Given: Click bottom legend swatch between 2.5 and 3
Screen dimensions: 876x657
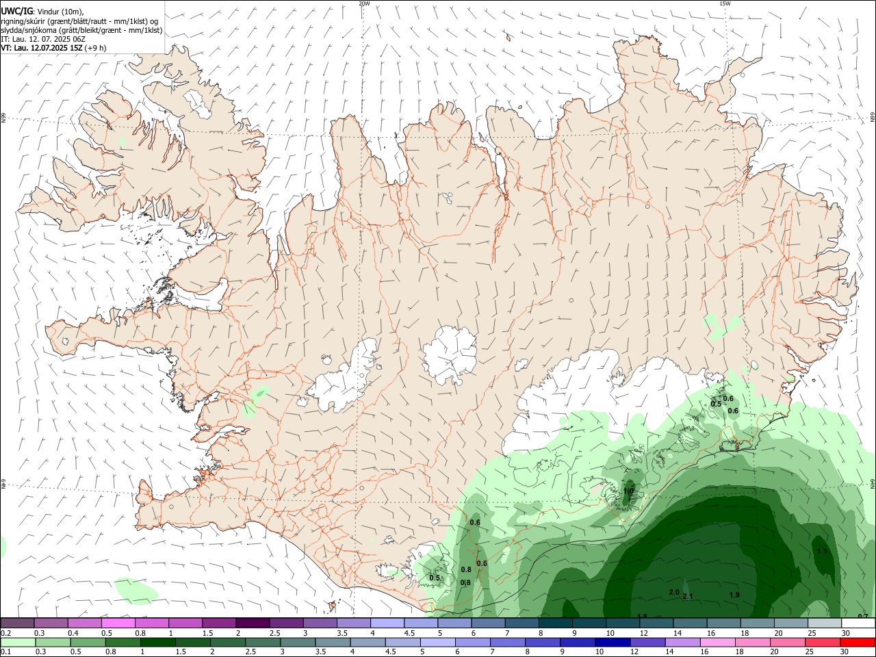Looking at the screenshot, I should click(263, 643).
